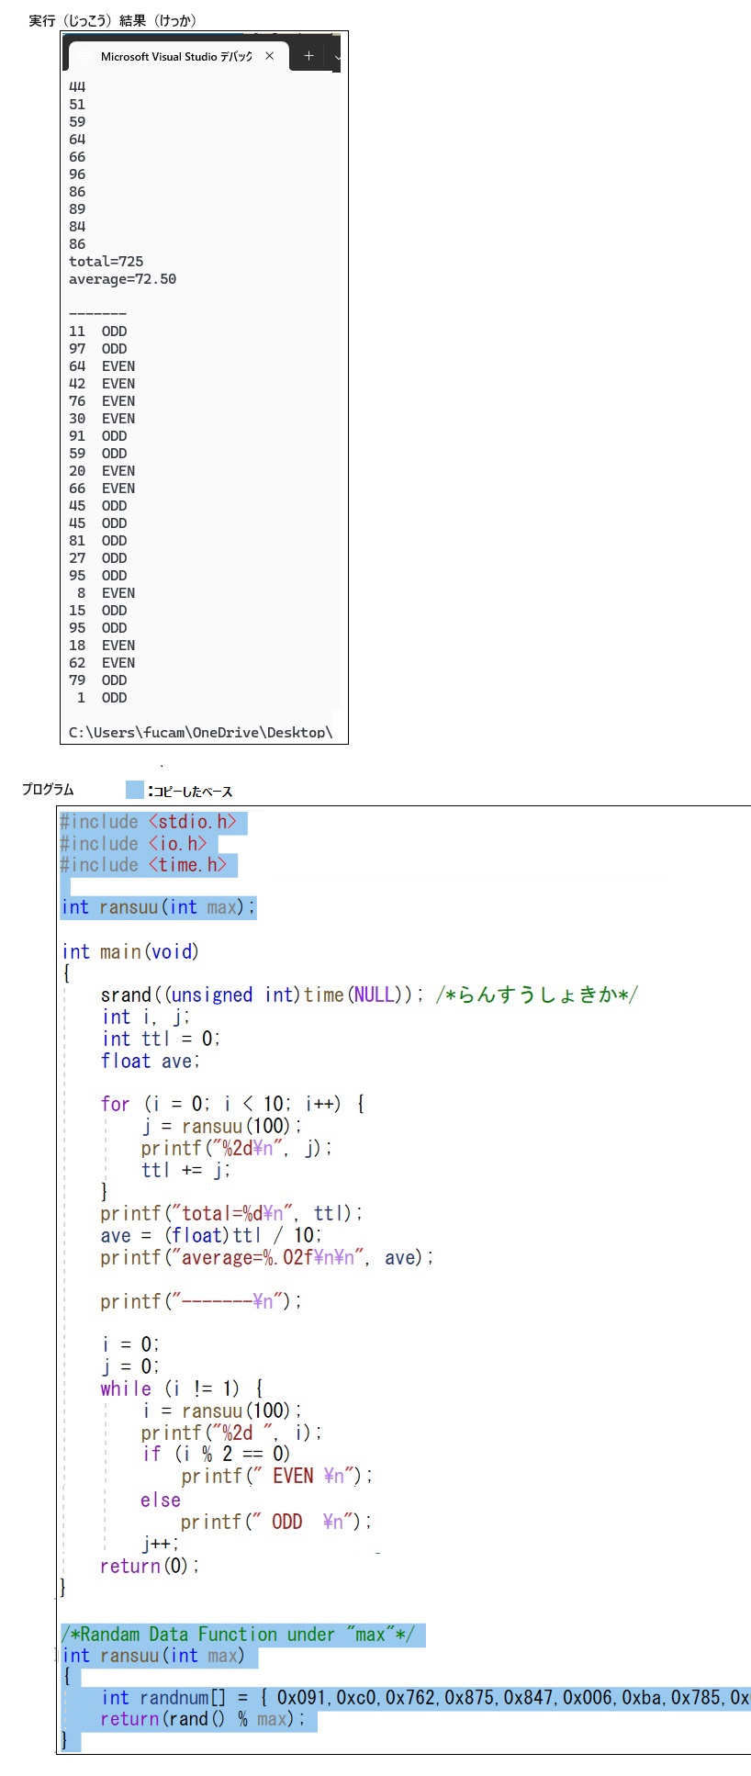Click the blue copied-base legend swatch
This screenshot has height=1776, width=751.
click(x=135, y=790)
